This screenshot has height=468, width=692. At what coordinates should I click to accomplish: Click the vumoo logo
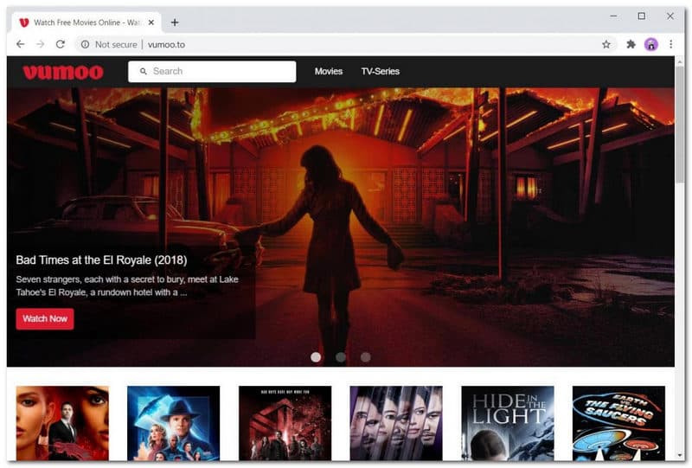[63, 72]
